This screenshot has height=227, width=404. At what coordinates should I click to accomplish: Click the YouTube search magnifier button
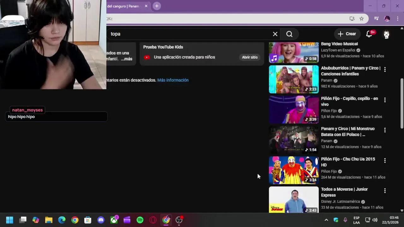tap(289, 34)
